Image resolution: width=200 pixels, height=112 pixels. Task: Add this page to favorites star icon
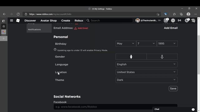click(x=158, y=14)
